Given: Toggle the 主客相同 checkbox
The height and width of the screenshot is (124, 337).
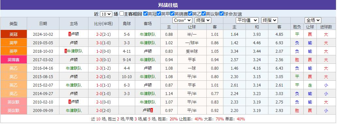Looking at the screenshot, I should tap(122, 14).
